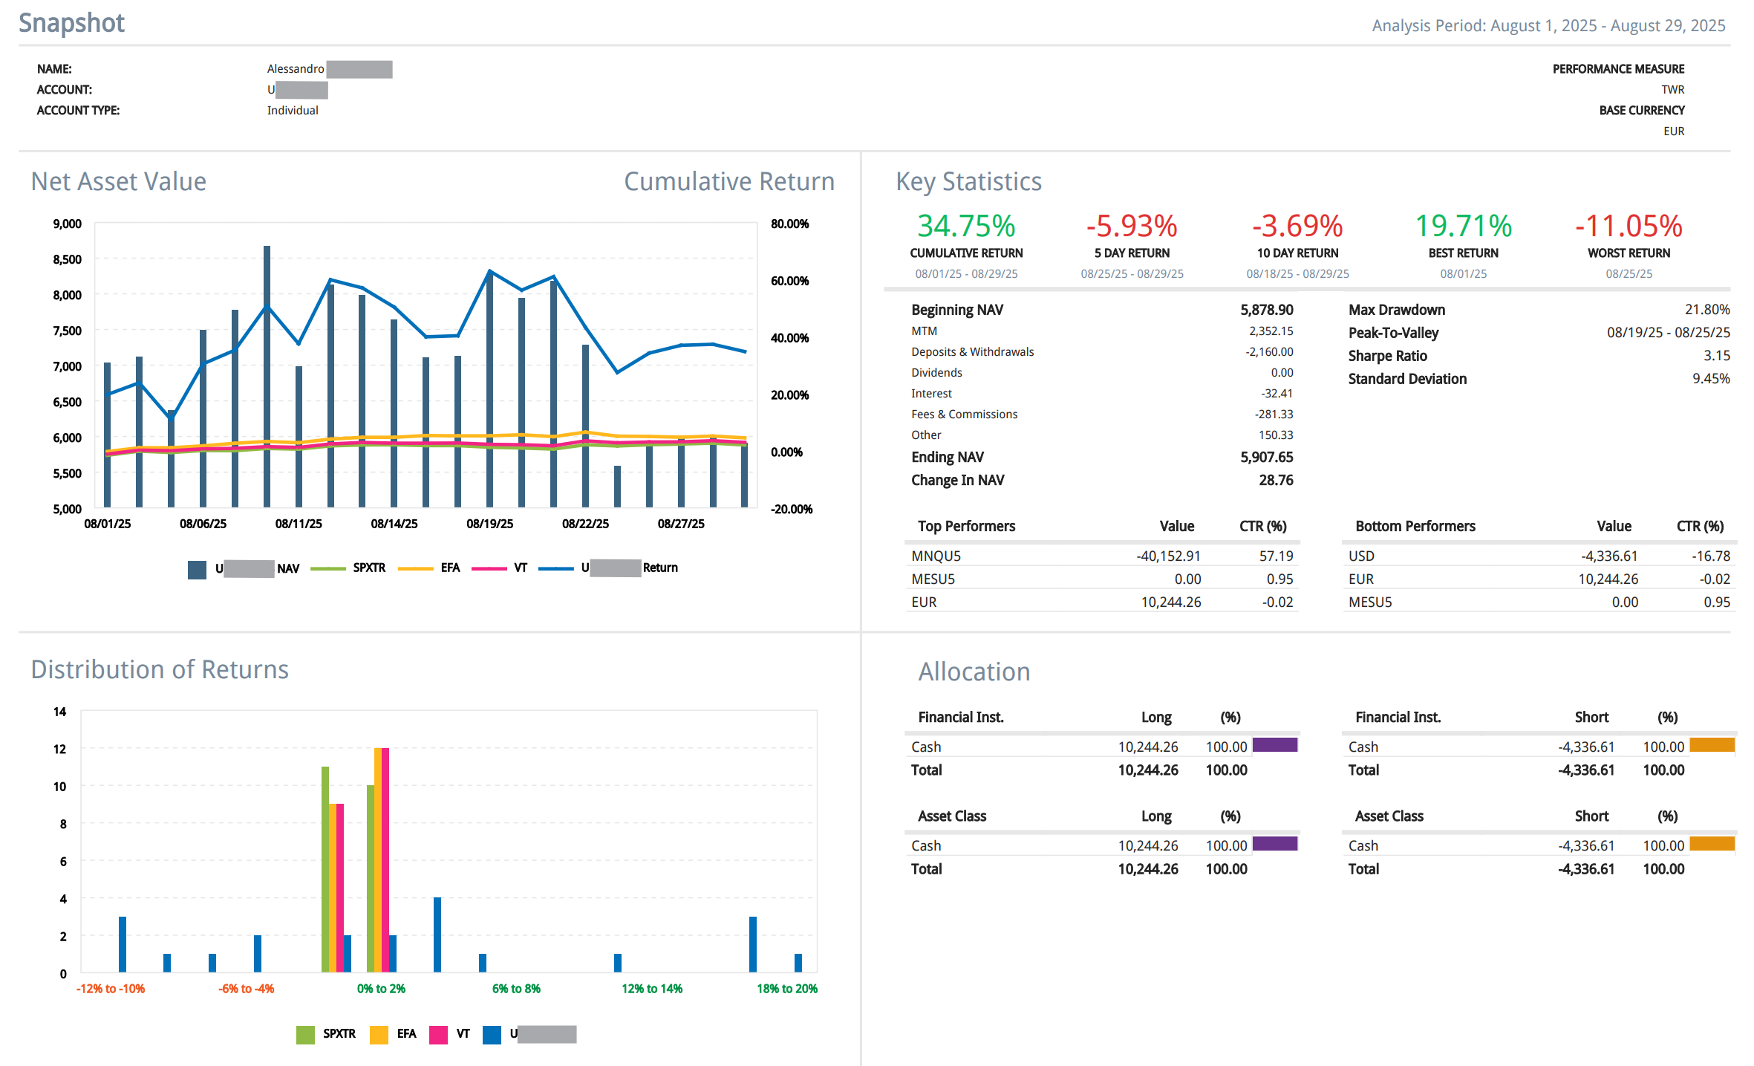Click the orange EFA line legend marker
The height and width of the screenshot is (1066, 1754).
click(x=415, y=568)
